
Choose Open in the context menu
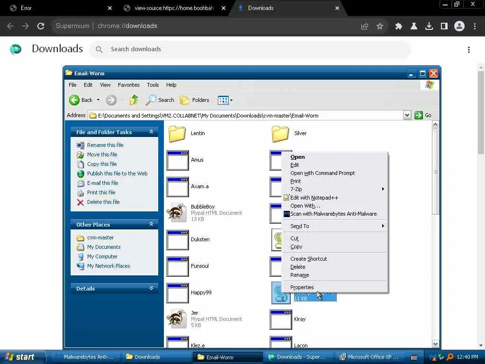tap(335, 157)
